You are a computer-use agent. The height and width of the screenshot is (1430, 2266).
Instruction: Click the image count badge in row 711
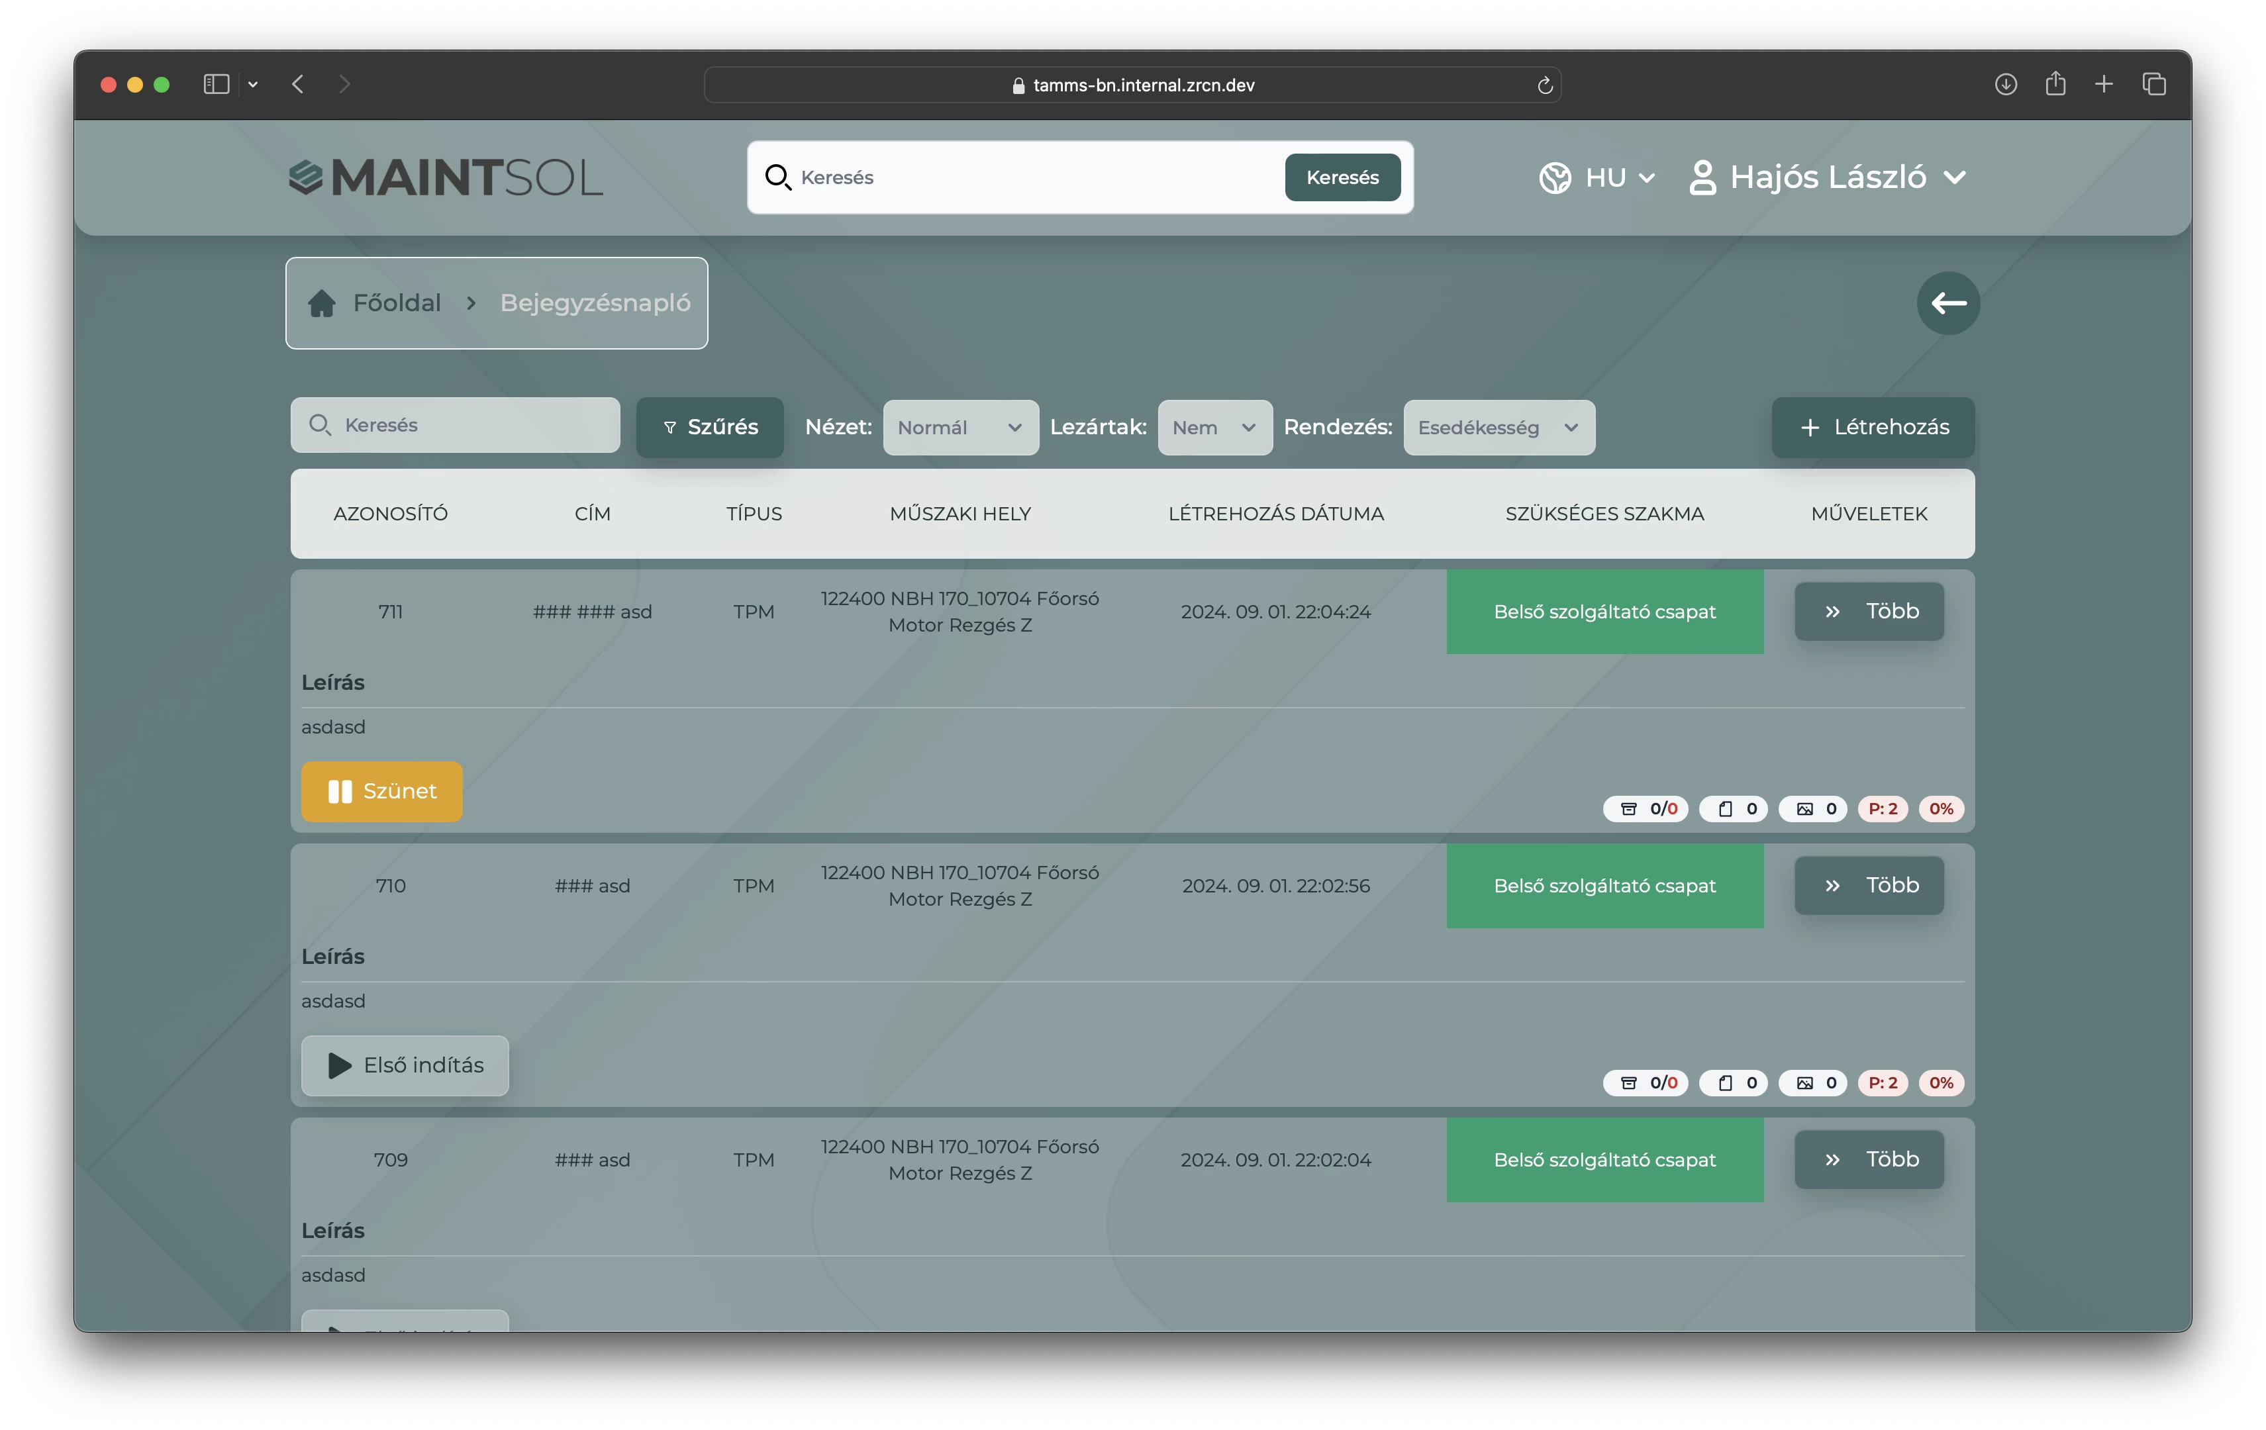(1813, 808)
